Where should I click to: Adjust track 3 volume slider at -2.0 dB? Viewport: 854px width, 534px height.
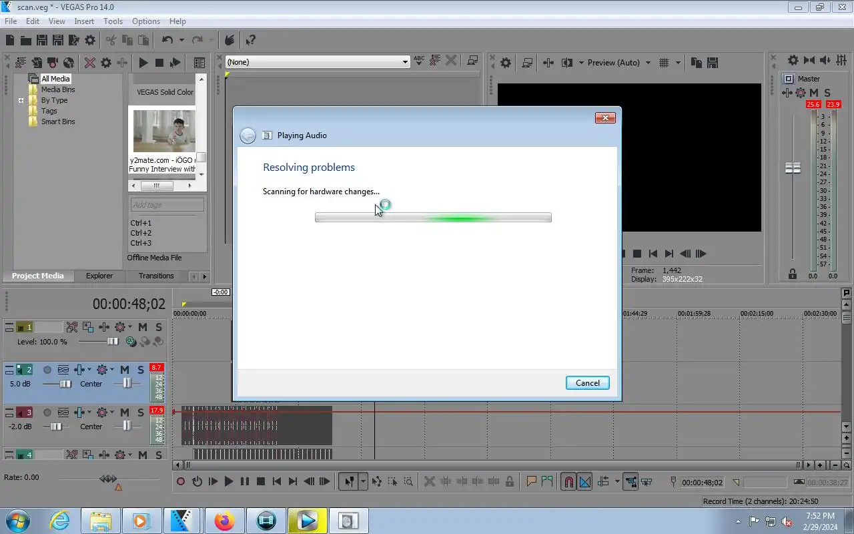(57, 427)
